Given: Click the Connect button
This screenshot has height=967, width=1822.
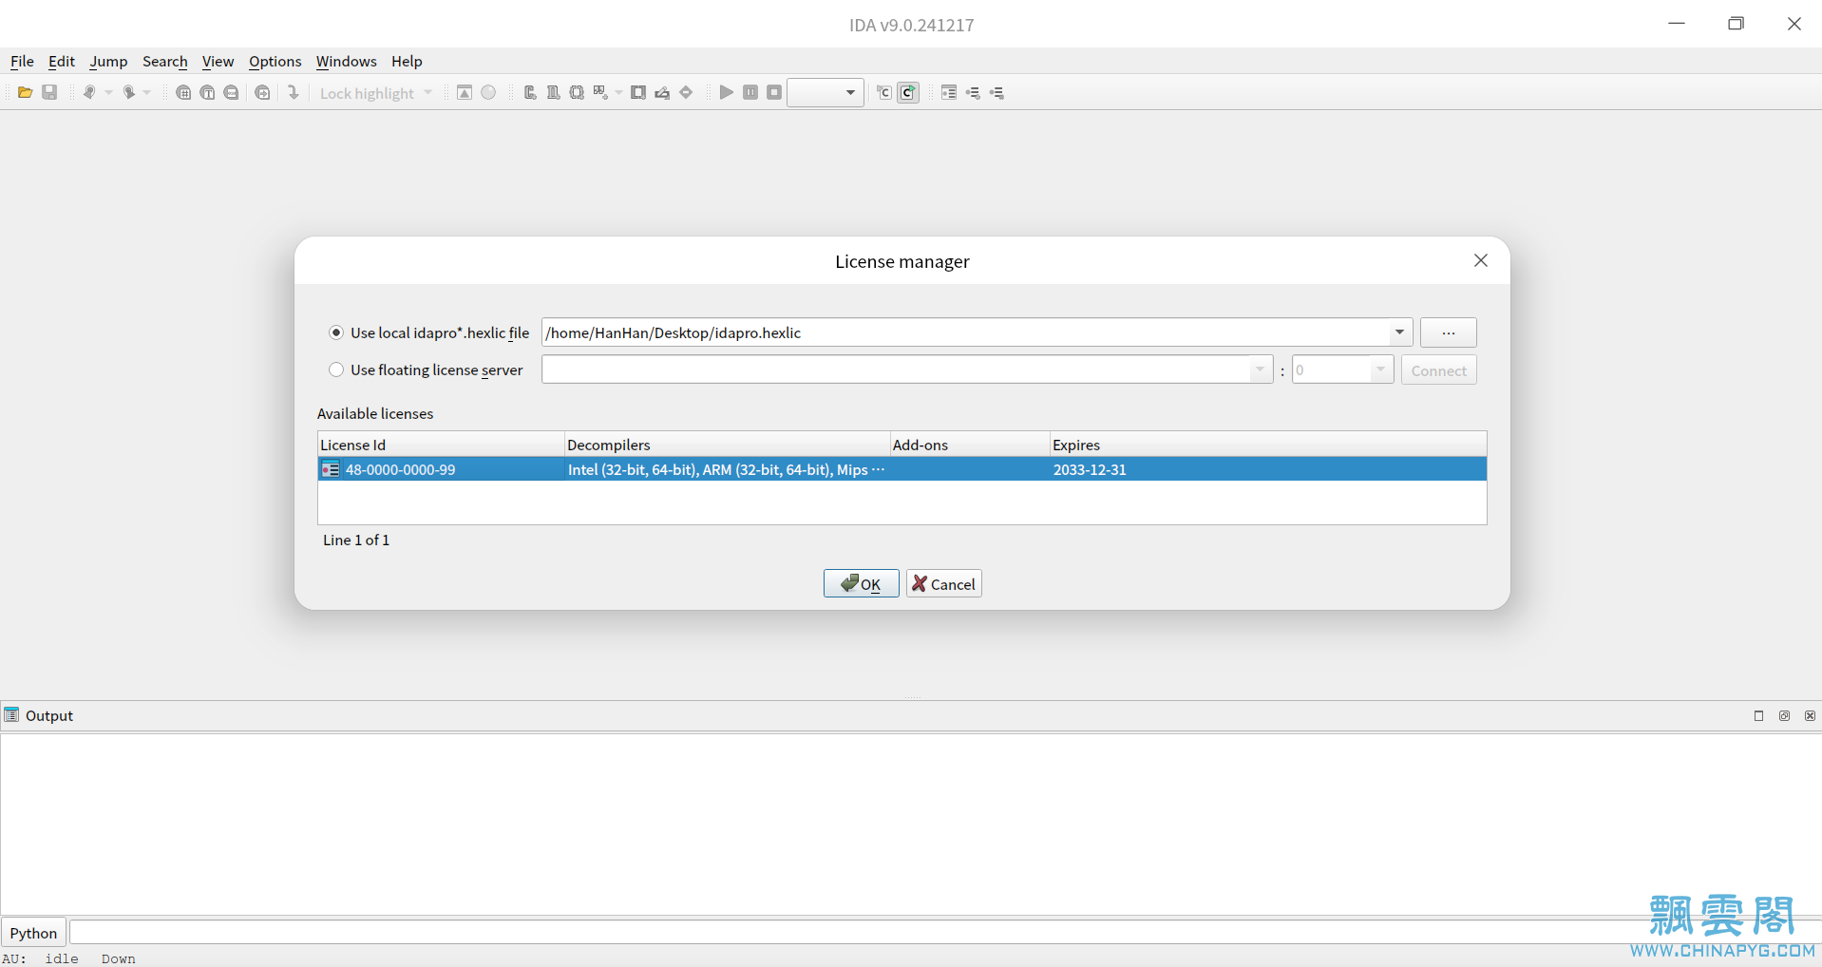Looking at the screenshot, I should 1438,370.
